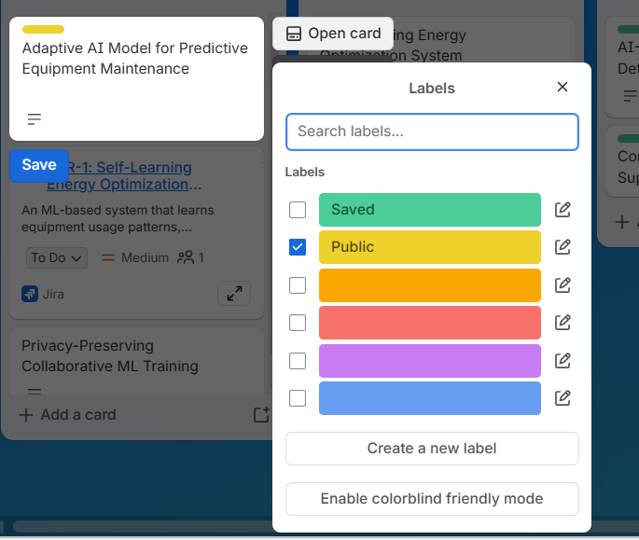
Task: Click the yellow label on the Adaptive AI card
Action: (43, 29)
